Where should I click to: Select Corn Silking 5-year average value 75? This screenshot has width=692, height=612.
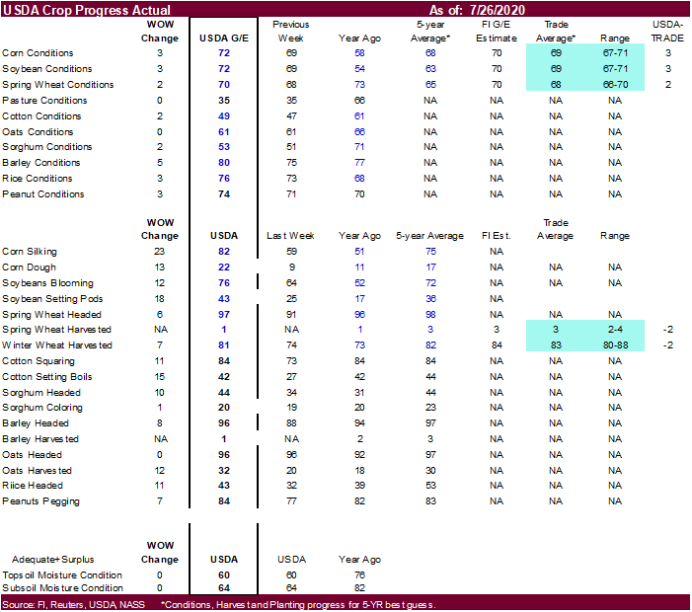(x=430, y=252)
